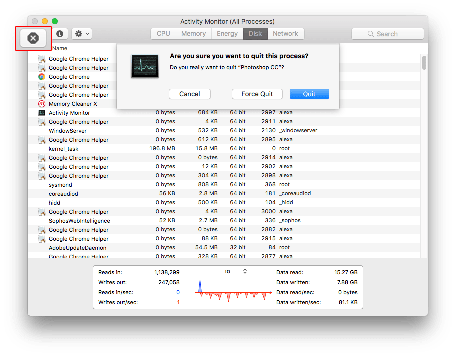The image size is (456, 356).
Task: Open the Energy tab
Action: pyautogui.click(x=227, y=34)
